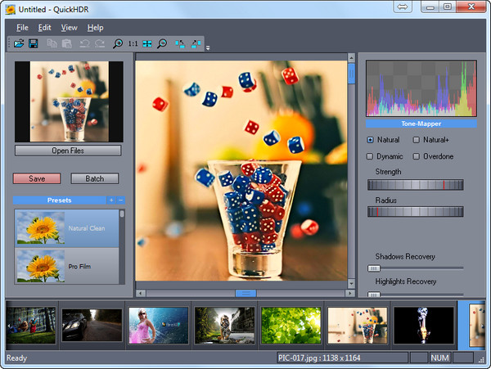Open the View menu
This screenshot has width=491, height=369.
69,28
